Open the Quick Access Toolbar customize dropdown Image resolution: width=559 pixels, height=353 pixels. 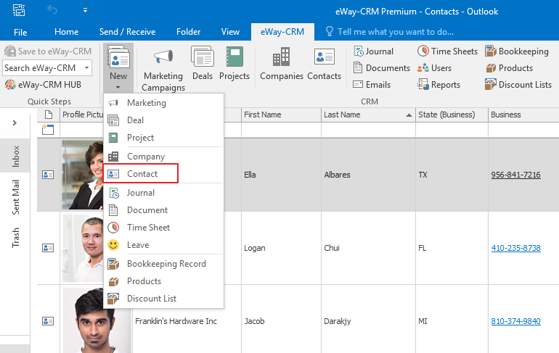(85, 10)
